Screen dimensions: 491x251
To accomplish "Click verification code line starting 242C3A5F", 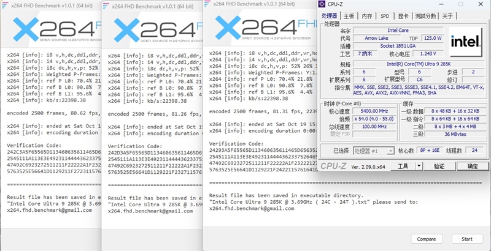I will point(54,152).
